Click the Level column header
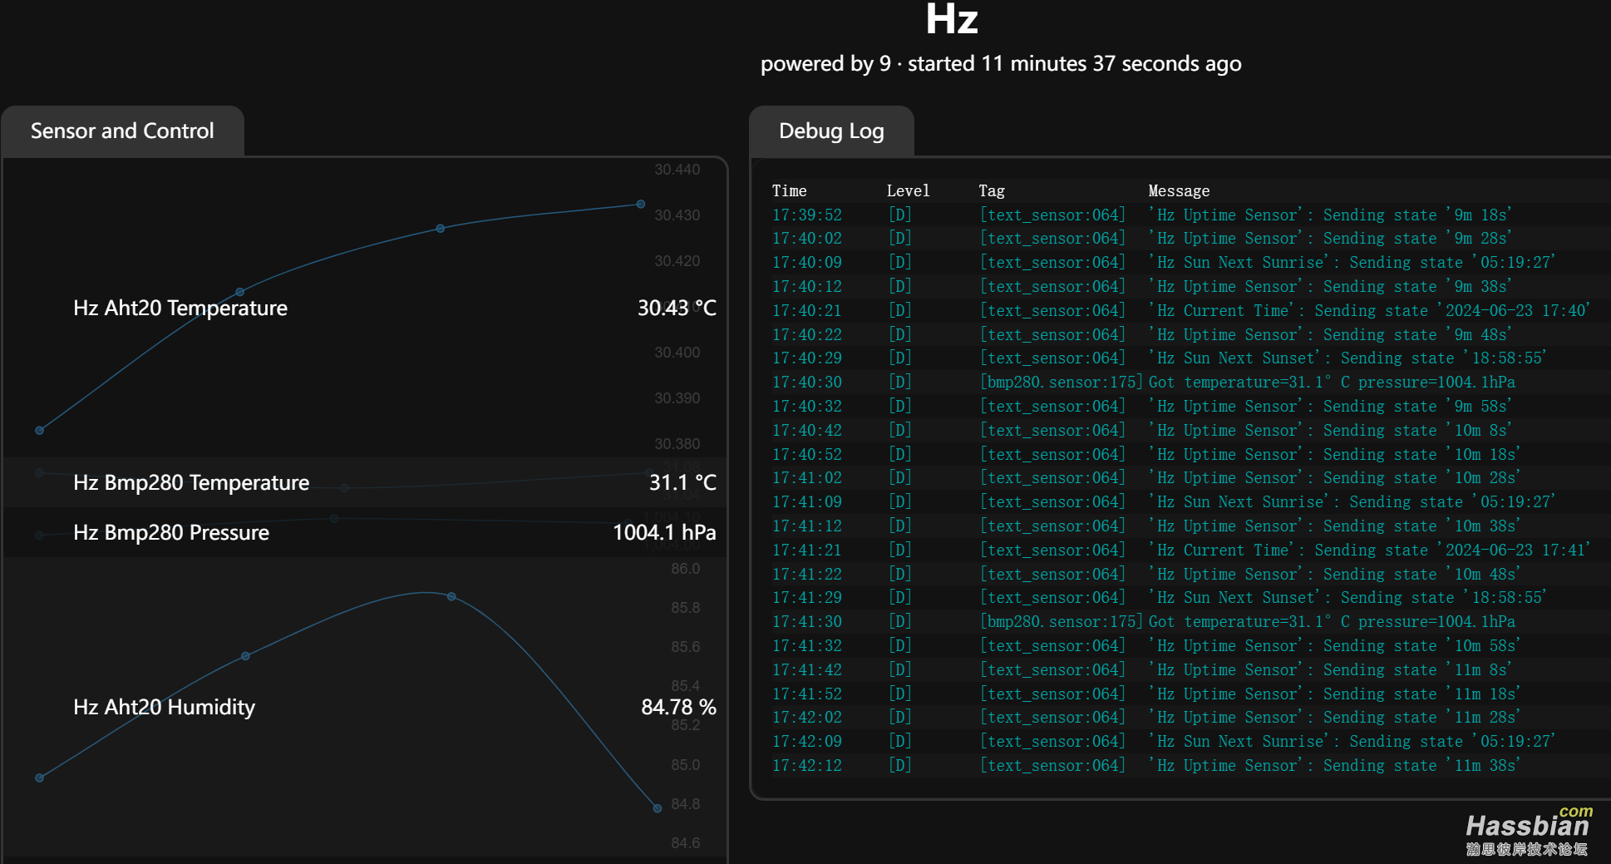Viewport: 1611px width, 864px height. click(x=908, y=190)
